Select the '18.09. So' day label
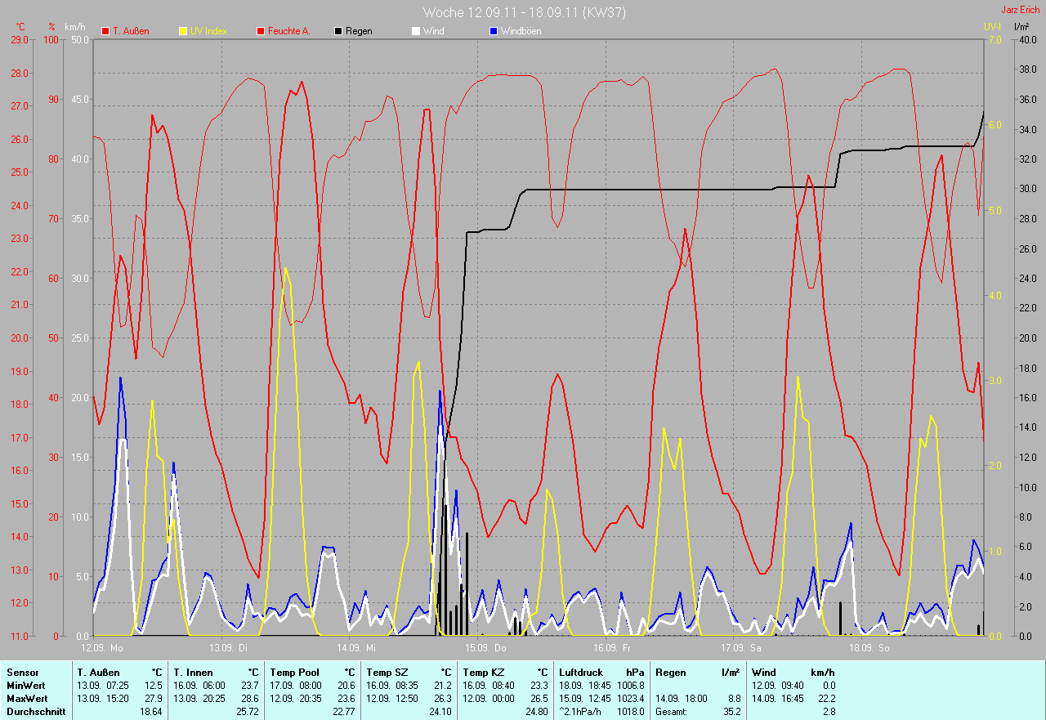This screenshot has width=1046, height=720. coord(869,648)
